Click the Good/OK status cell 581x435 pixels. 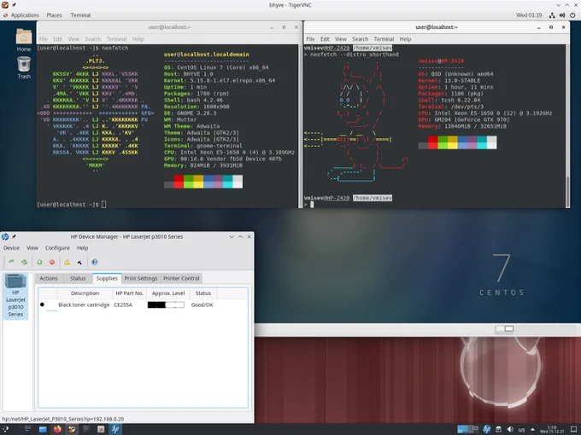tap(202, 304)
